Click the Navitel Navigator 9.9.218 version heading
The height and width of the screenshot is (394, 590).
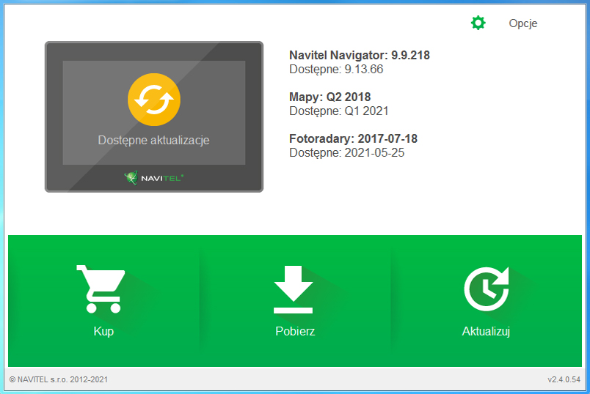pos(360,55)
